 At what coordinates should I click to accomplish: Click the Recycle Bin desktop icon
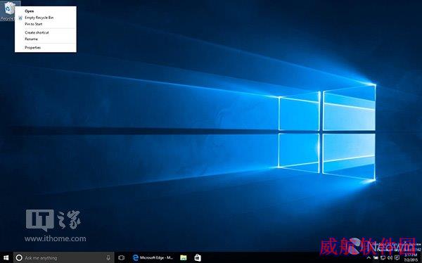[9, 11]
